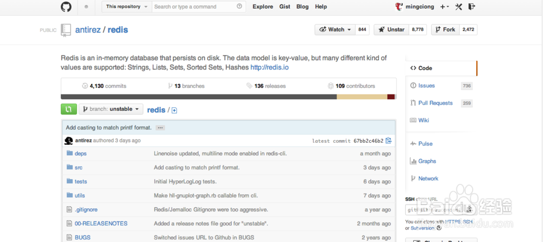543x242 pixels.
Task: Click the green compare and review button
Action: [x=68, y=109]
